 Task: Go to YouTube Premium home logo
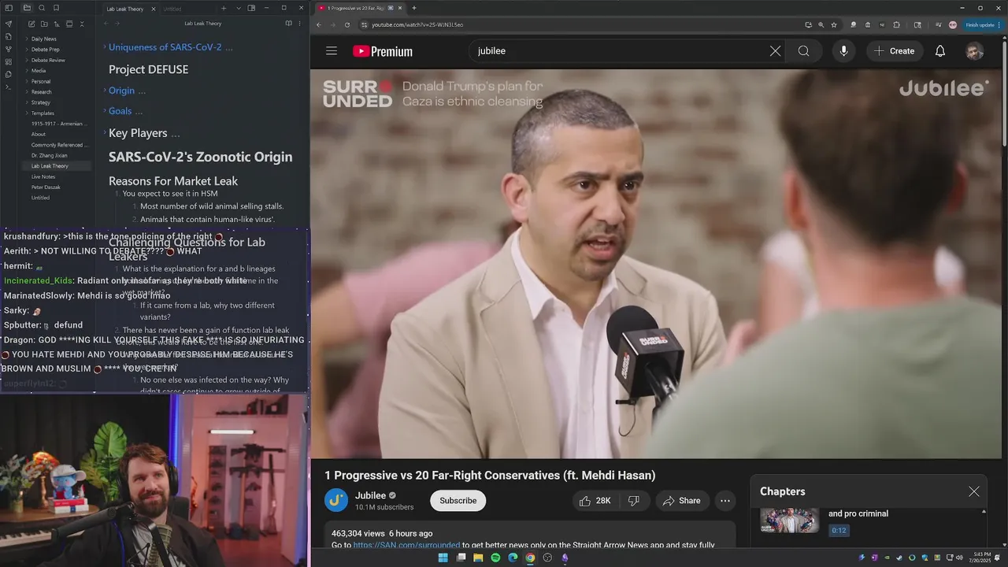[x=383, y=51]
